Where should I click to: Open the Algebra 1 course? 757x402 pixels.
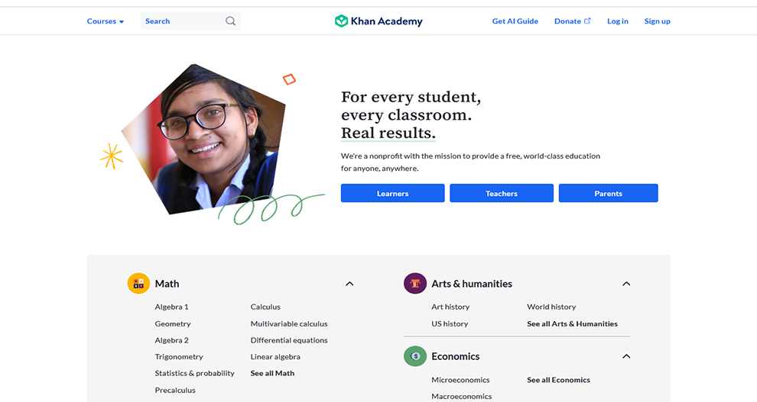[x=171, y=307]
